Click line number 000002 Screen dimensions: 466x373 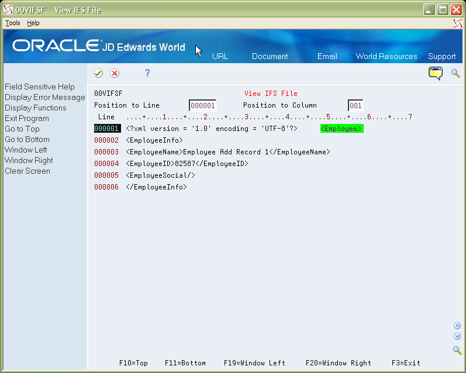106,140
